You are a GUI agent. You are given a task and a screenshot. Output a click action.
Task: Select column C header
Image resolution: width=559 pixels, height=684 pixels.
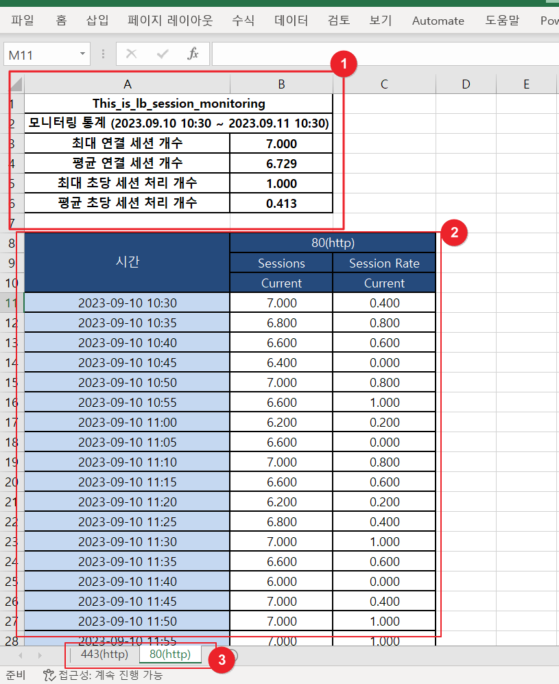384,84
